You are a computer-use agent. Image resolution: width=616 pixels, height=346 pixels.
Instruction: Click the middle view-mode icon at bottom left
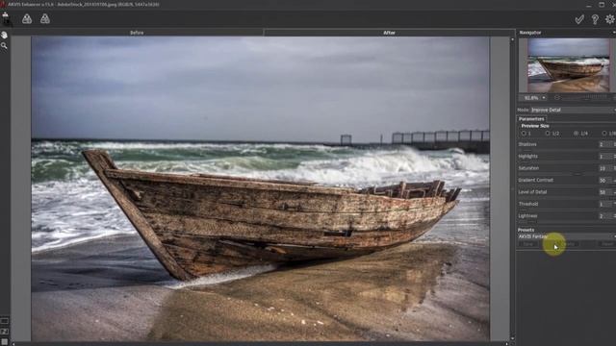(4, 332)
